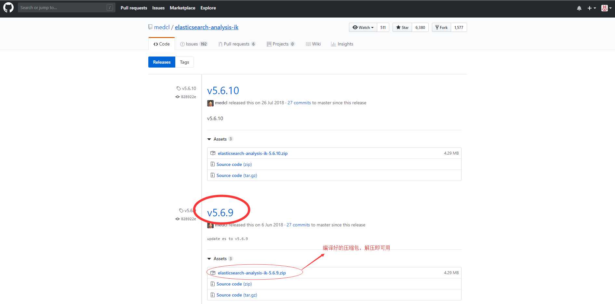Download v5.6.9 Source code (zip)
Image resolution: width=615 pixels, height=304 pixels.
coord(234,284)
